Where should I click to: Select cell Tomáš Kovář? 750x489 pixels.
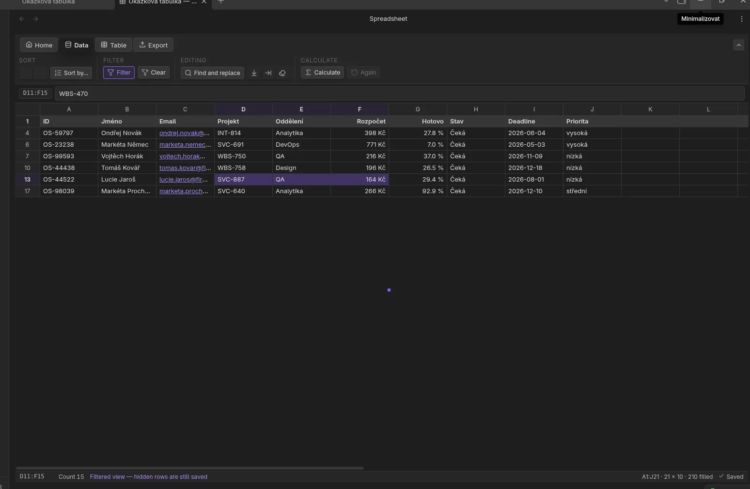pyautogui.click(x=127, y=168)
